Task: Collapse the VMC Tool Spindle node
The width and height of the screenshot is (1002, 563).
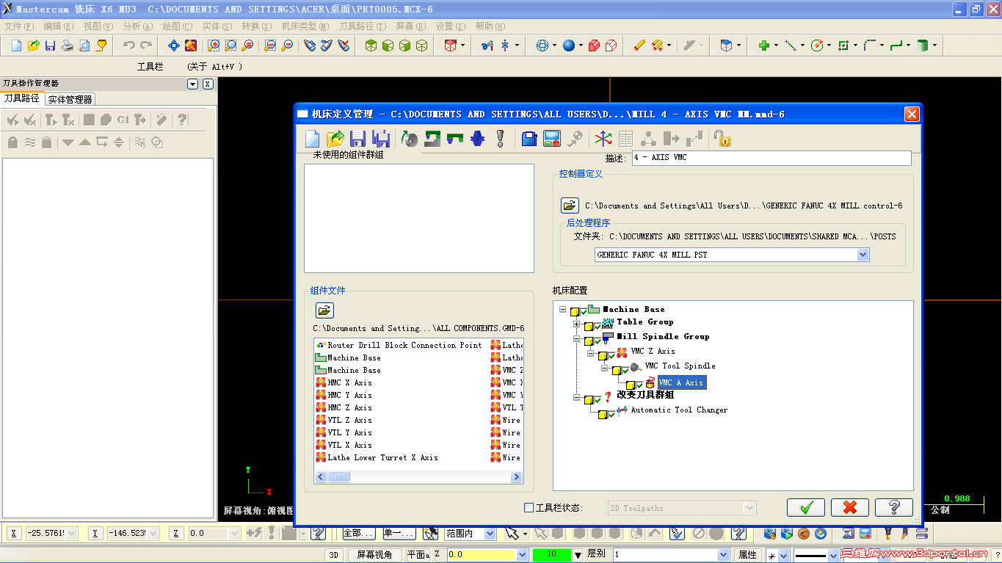Action: coord(604,368)
